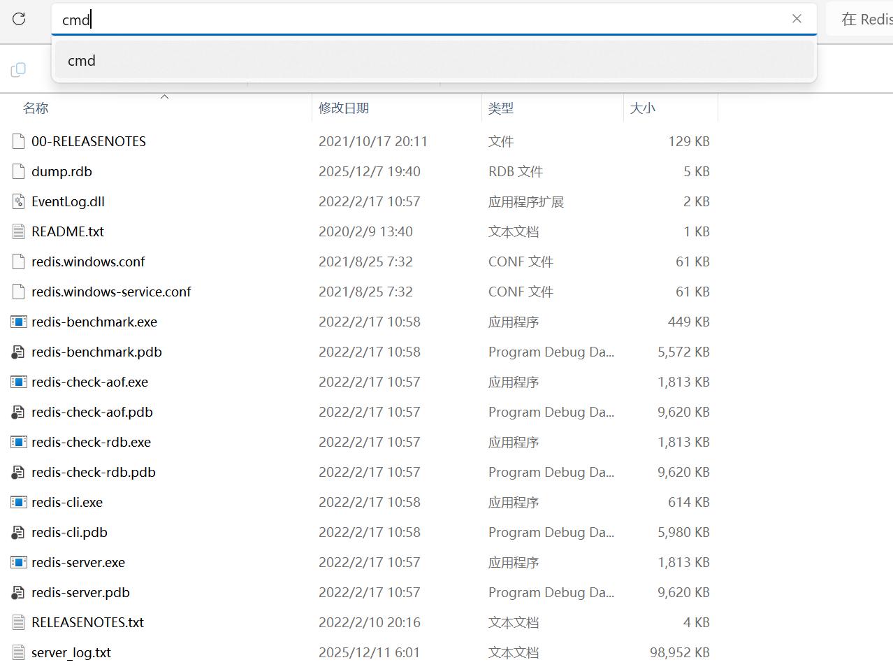Select file name redis-check-aof.exe
Viewport: 893px width, 667px height.
click(89, 382)
